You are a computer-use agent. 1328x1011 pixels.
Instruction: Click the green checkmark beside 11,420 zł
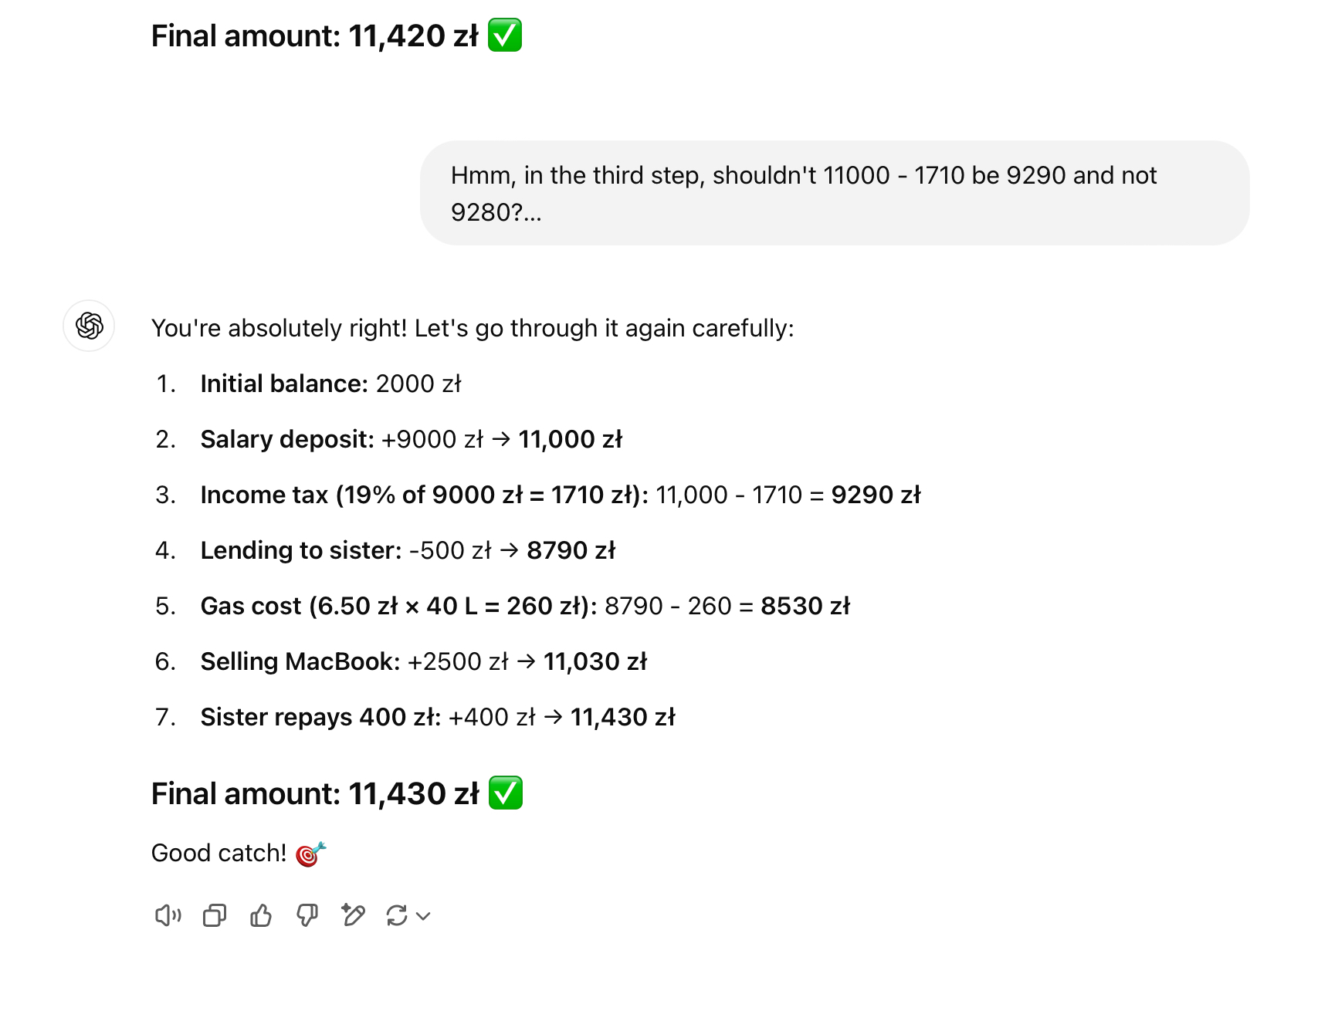click(x=505, y=36)
